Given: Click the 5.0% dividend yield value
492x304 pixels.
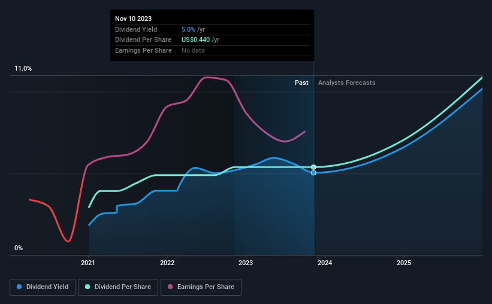Looking at the screenshot, I should (188, 29).
